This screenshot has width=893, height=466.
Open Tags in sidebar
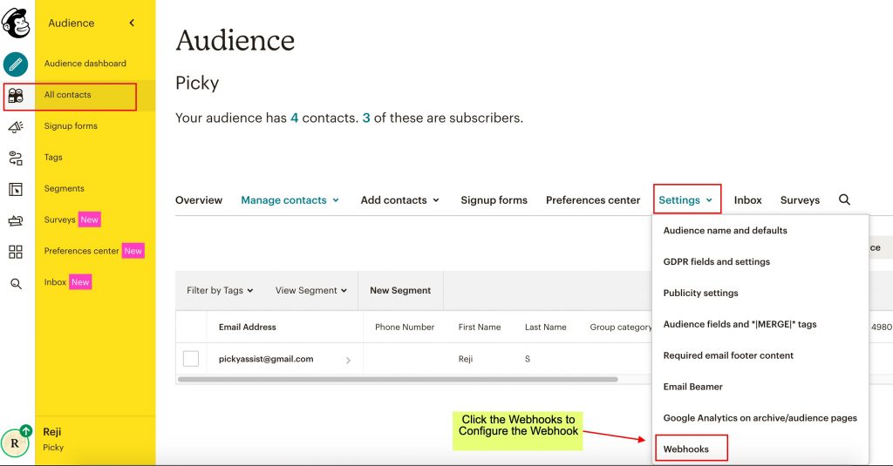pos(53,158)
